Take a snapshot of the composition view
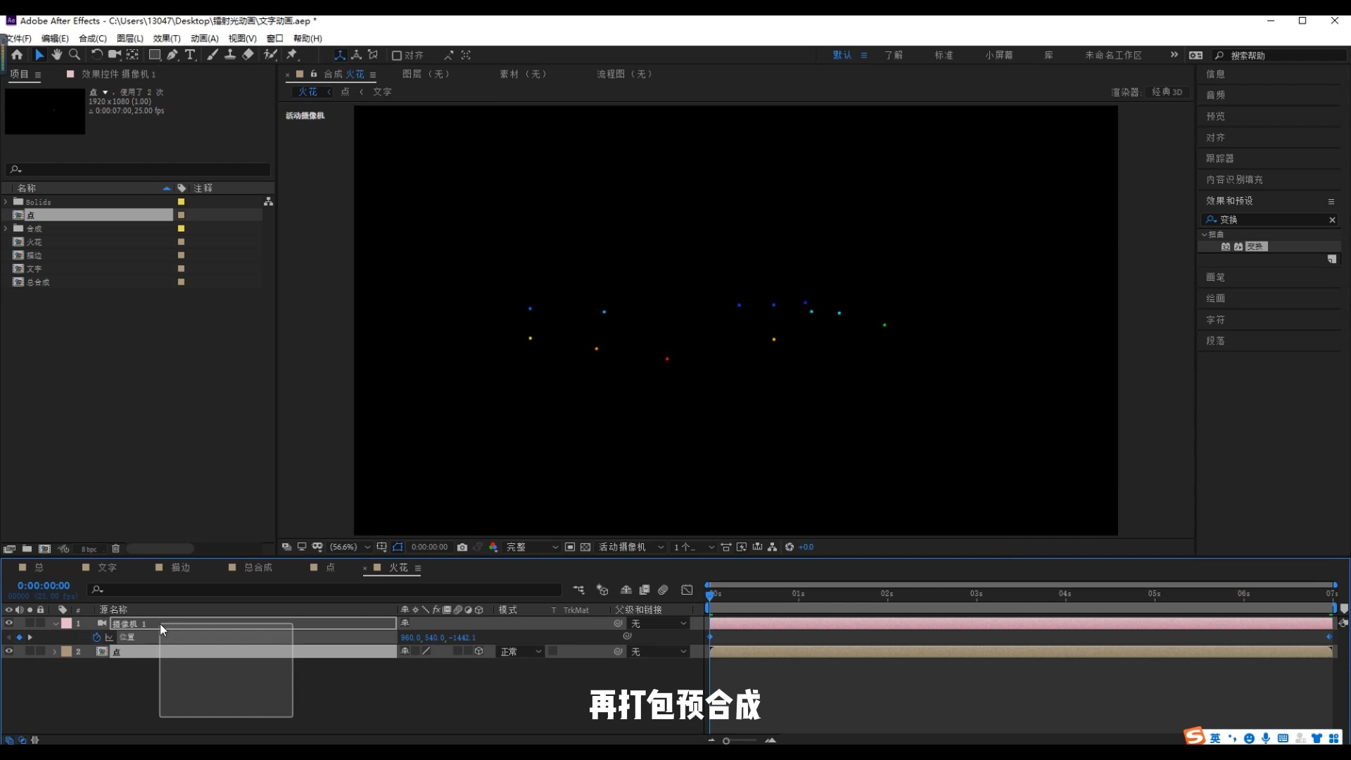1351x760 pixels. coord(462,547)
